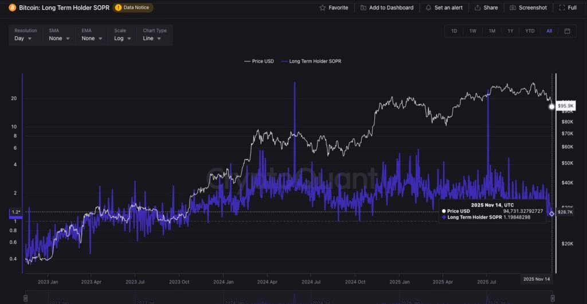This screenshot has height=304, width=587.
Task: Open the calendar date range picker
Action: tap(567, 31)
